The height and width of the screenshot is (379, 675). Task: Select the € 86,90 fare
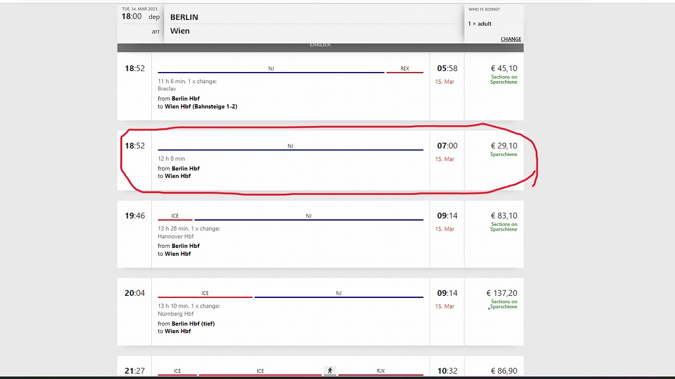(x=504, y=371)
